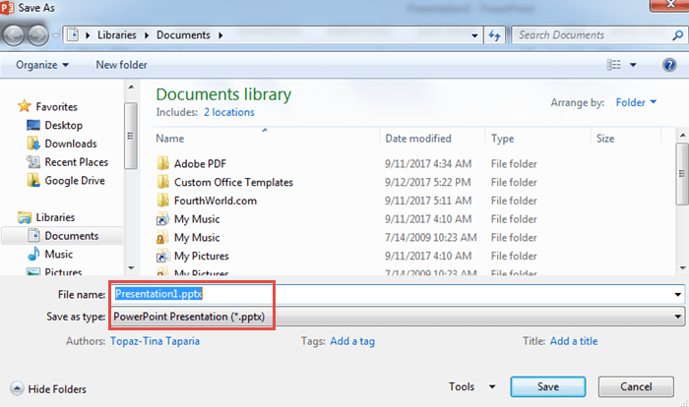This screenshot has height=407, width=689.
Task: Click the Custom Office Templates folder icon
Action: tap(163, 182)
